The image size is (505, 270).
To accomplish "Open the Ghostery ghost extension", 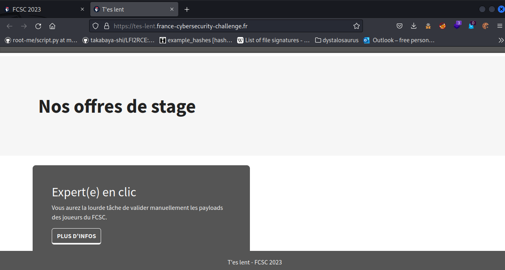I will 471,26.
